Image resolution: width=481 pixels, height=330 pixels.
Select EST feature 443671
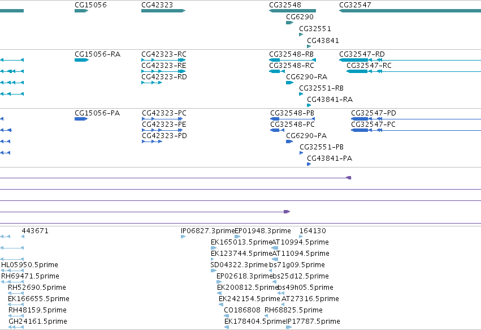[35, 231]
